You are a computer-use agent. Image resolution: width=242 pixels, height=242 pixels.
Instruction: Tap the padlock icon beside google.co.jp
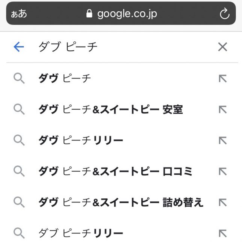[x=89, y=14]
